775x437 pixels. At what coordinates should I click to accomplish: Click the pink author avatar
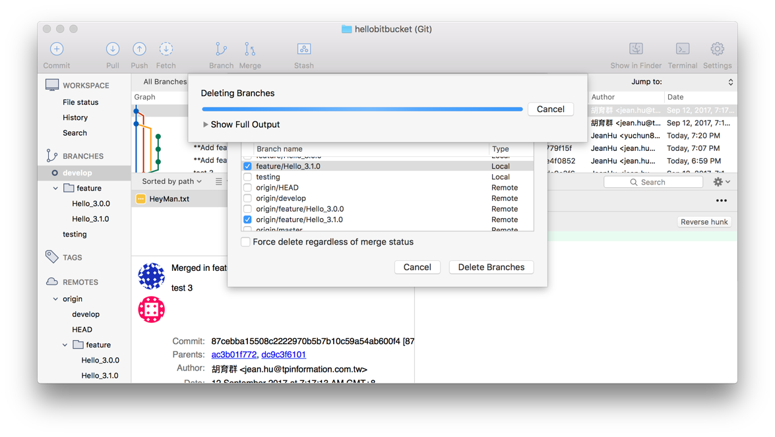(x=151, y=310)
